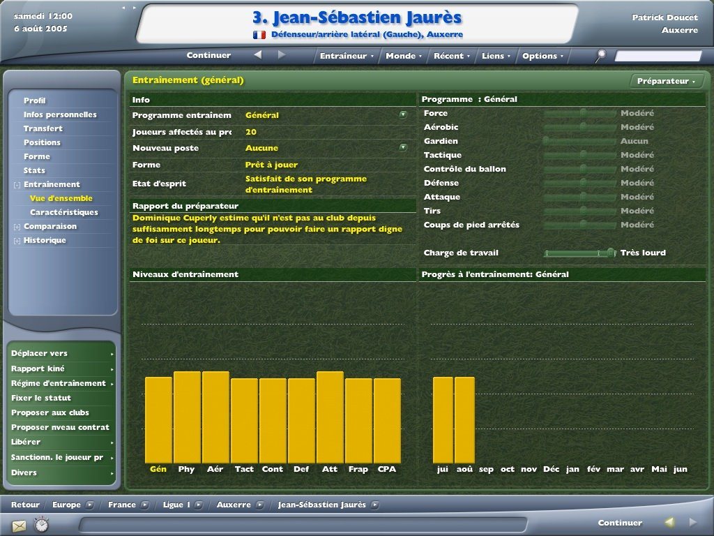Click the Gardien intensity slider
Viewport: 714px width, 536px height.
click(580, 141)
